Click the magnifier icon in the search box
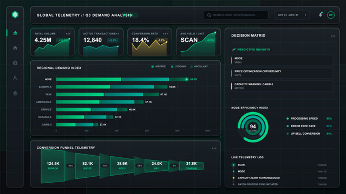This screenshot has height=194, width=346. coord(209,15)
